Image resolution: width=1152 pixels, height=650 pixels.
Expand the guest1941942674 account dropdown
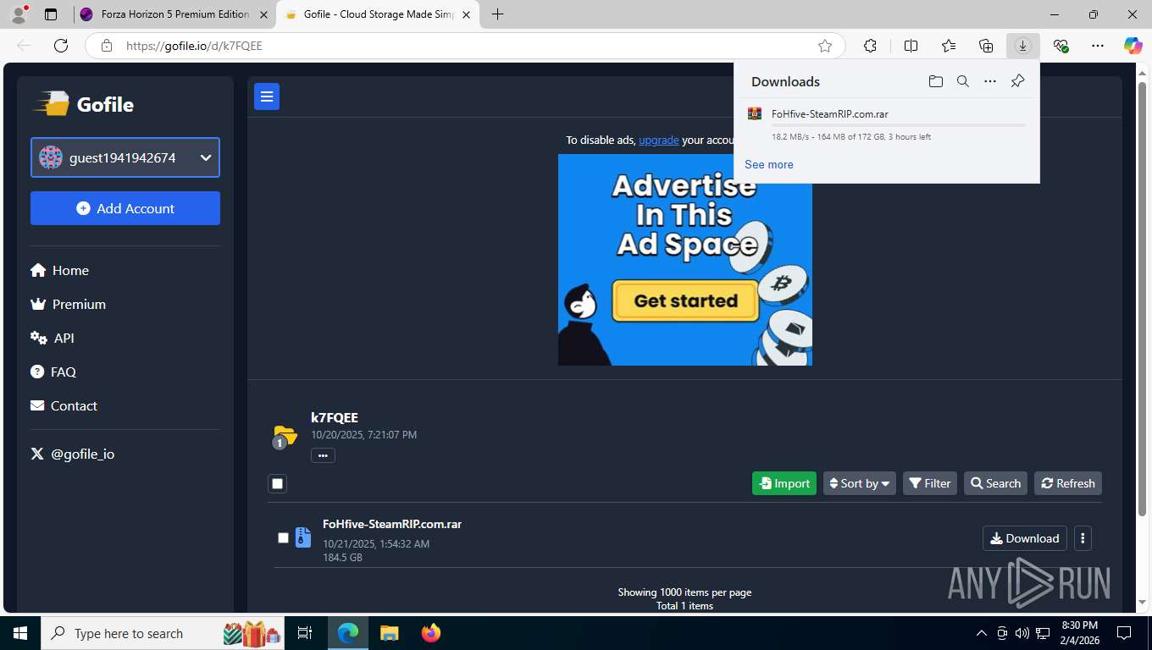(x=125, y=157)
